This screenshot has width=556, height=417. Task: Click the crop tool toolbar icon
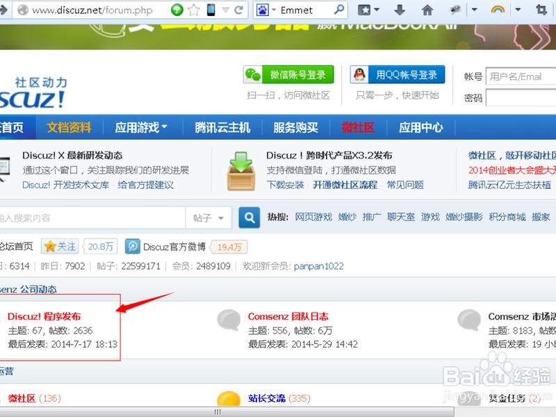(541, 10)
